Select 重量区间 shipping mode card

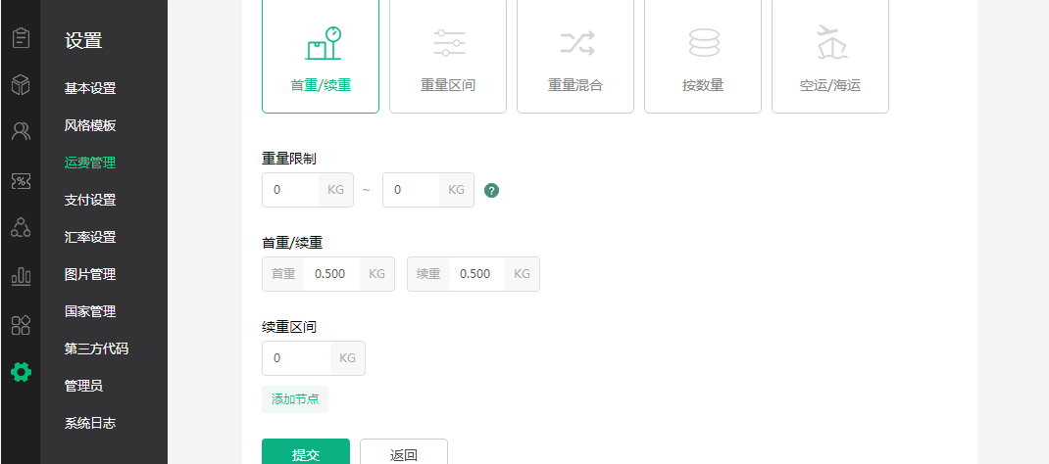click(448, 56)
